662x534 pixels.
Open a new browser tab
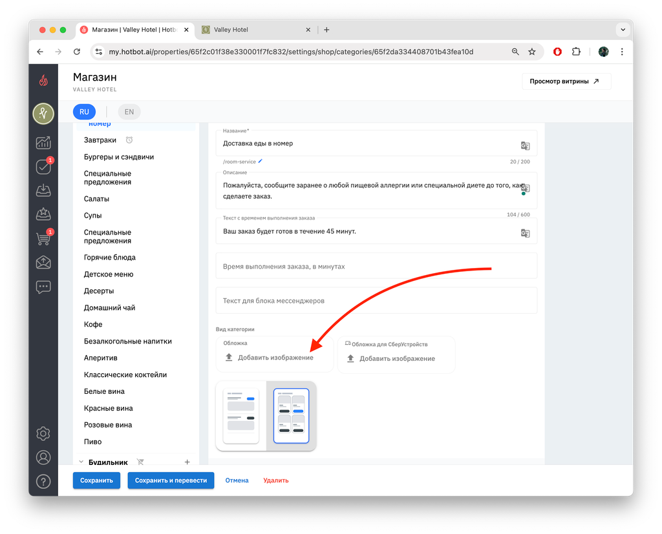pos(326,30)
